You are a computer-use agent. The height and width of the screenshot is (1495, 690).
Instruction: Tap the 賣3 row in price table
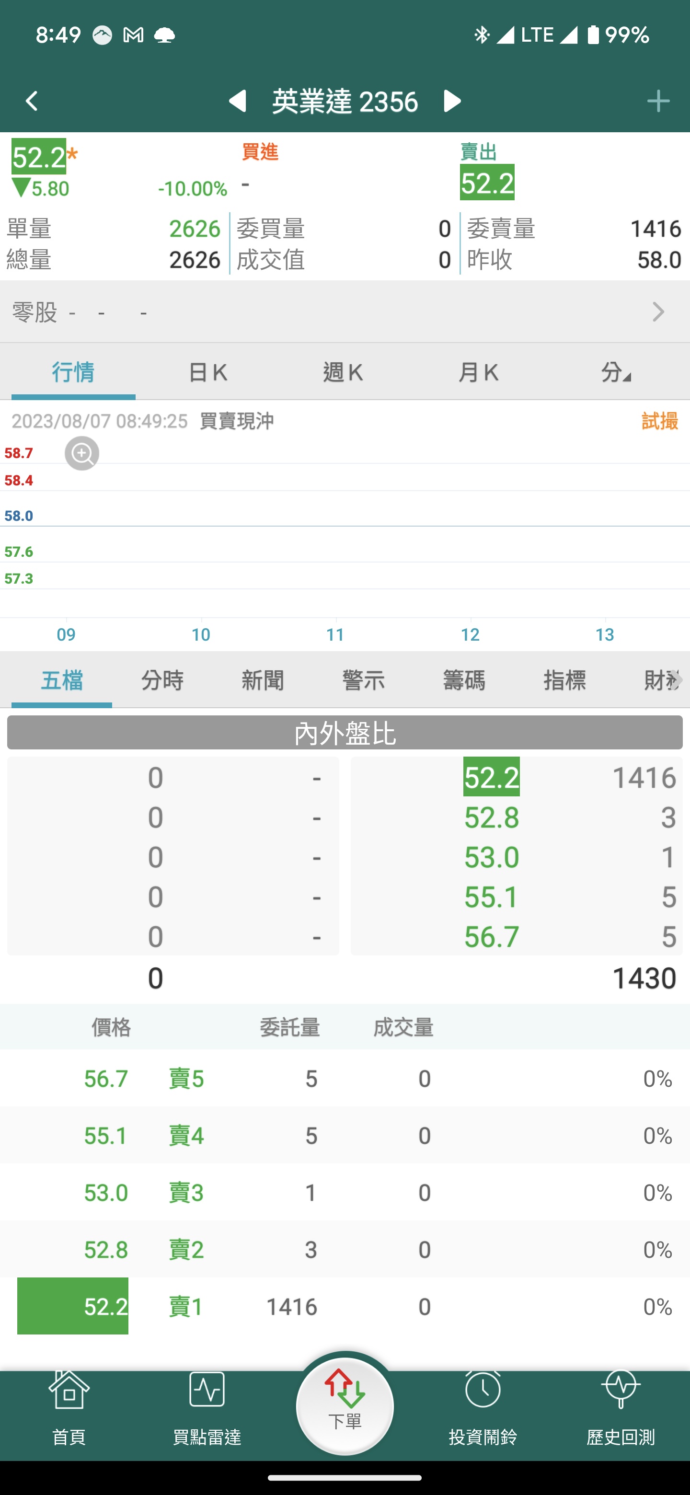click(x=345, y=1192)
